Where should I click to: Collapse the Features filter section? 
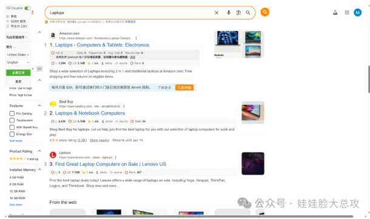(39, 106)
